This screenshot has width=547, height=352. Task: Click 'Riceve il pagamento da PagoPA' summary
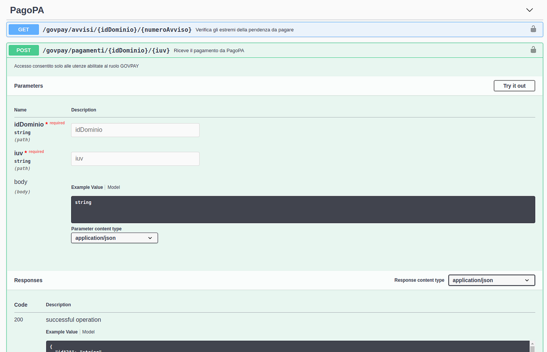pyautogui.click(x=209, y=51)
